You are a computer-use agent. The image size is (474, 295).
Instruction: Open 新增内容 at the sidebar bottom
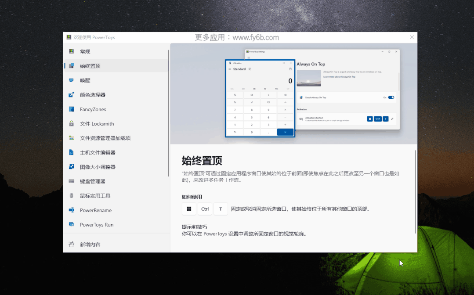tap(116, 244)
